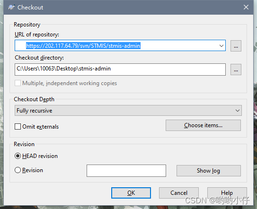Browse repository with the URL ellipsis button
The image size is (257, 209).
click(x=236, y=46)
